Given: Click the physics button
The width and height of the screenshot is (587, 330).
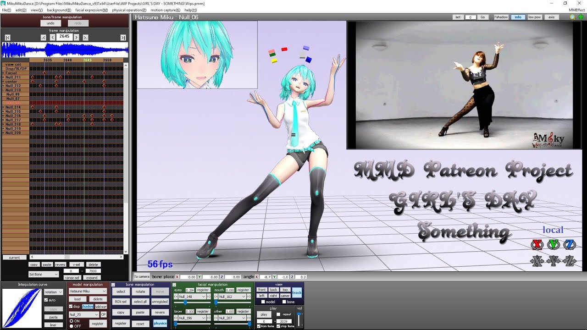Looking at the screenshot, I should coord(160,323).
